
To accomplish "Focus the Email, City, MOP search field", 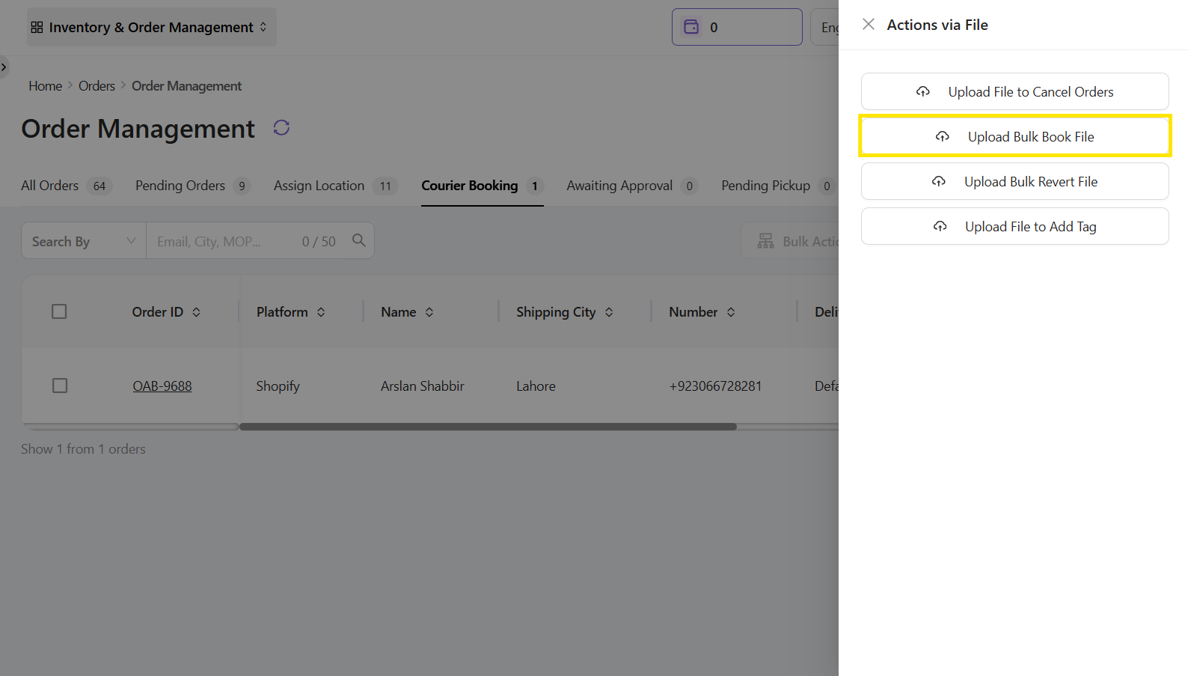I will pos(224,241).
